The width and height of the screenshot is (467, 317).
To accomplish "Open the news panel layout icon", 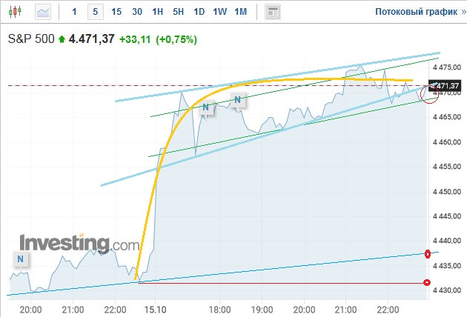I will coord(273,12).
